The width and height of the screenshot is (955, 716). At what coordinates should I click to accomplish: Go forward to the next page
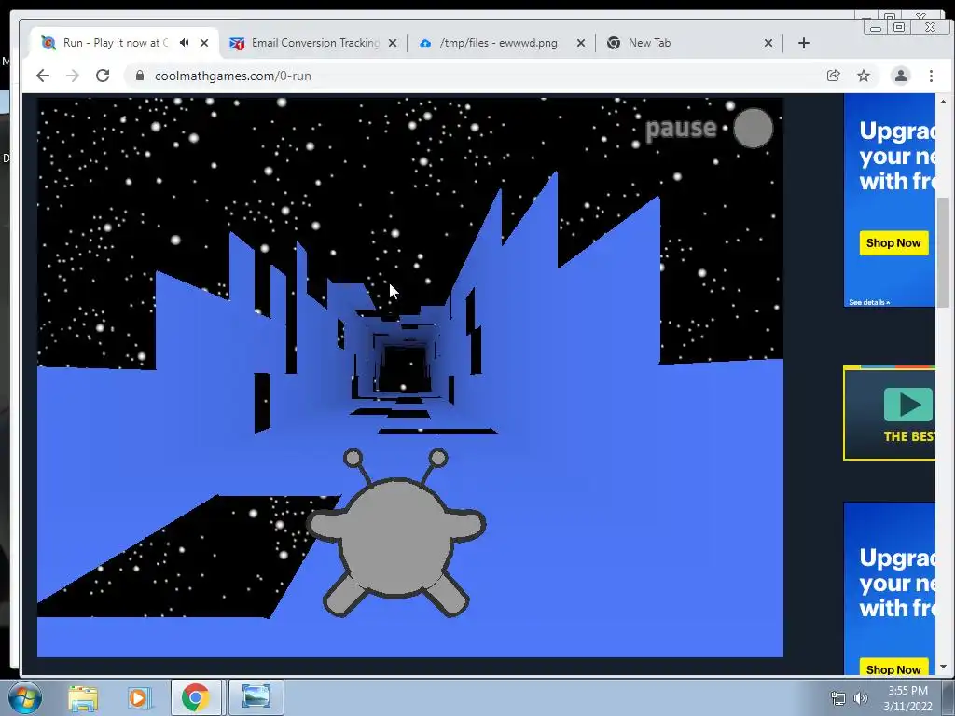(73, 76)
